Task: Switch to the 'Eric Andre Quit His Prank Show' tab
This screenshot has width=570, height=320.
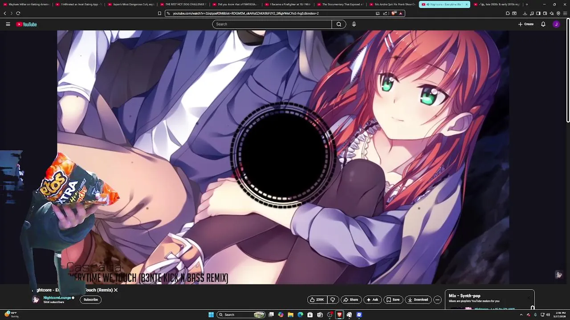Action: tap(392, 4)
